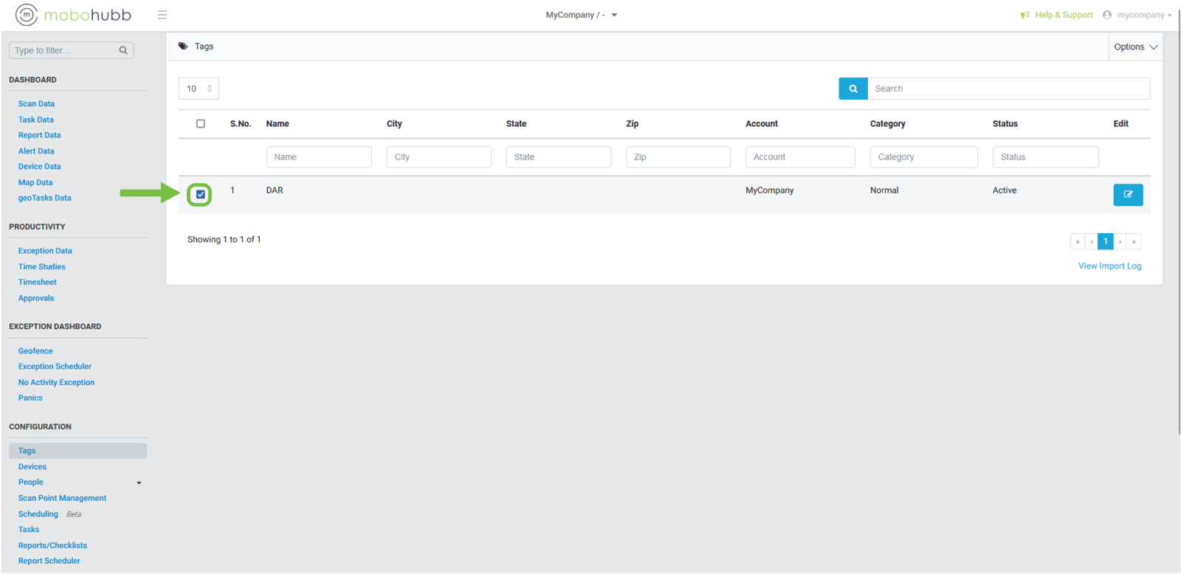Go to the last page of results
The image size is (1181, 574).
pos(1134,241)
